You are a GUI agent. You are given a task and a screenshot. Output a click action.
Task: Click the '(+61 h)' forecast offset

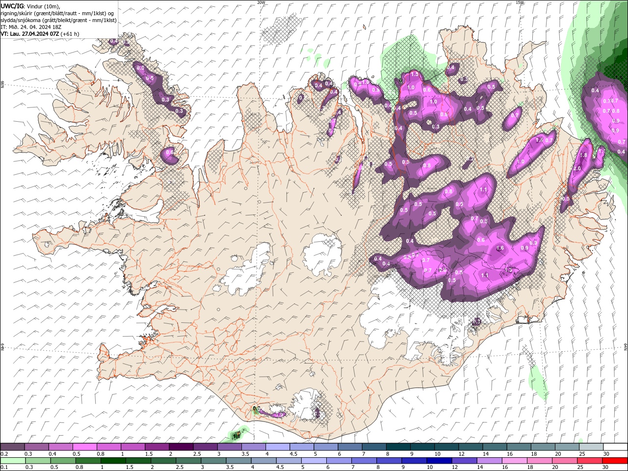click(x=70, y=34)
